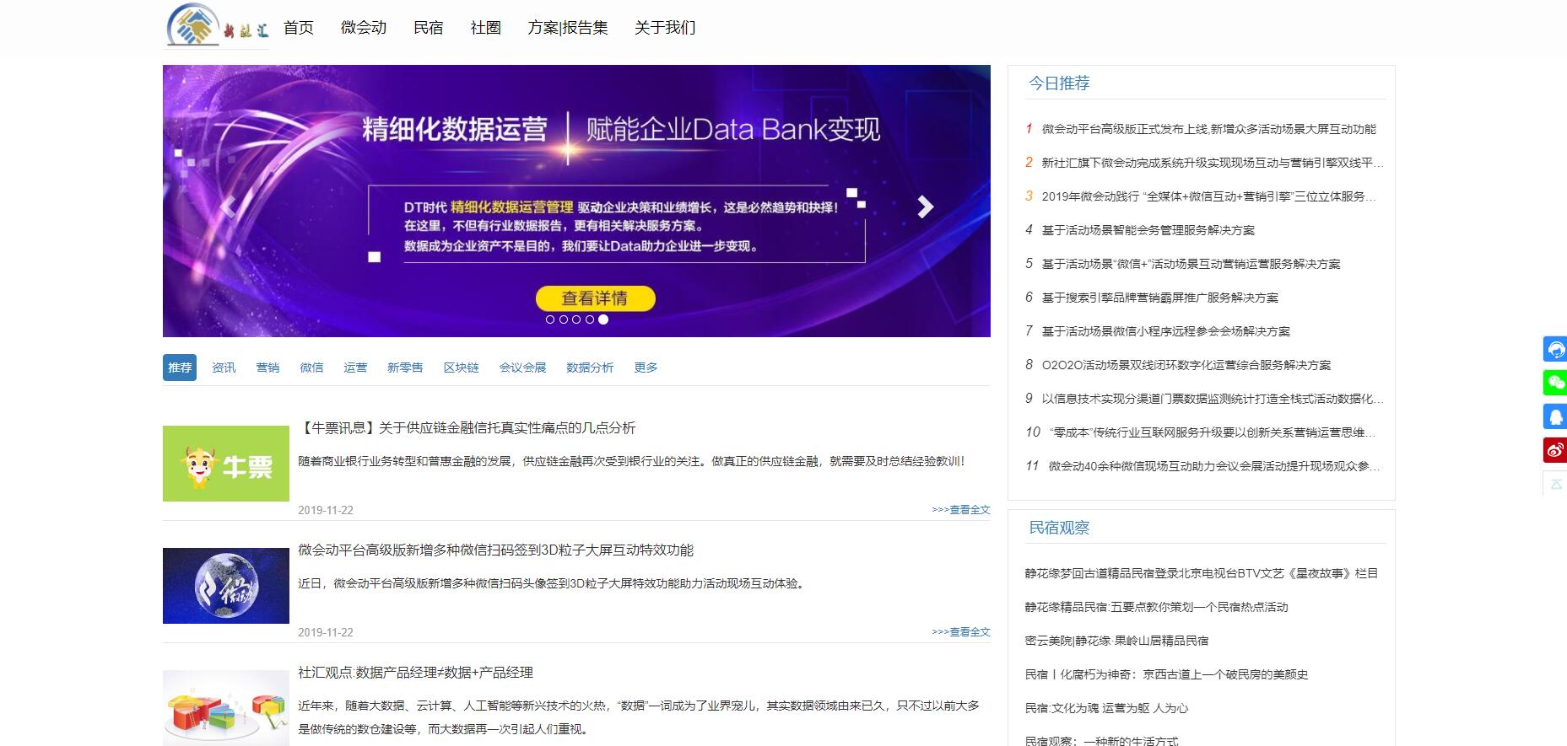Switch to the 资讯 category tab

[224, 368]
